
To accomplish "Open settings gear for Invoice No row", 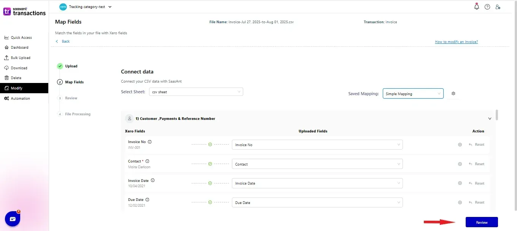I will pos(460,145).
